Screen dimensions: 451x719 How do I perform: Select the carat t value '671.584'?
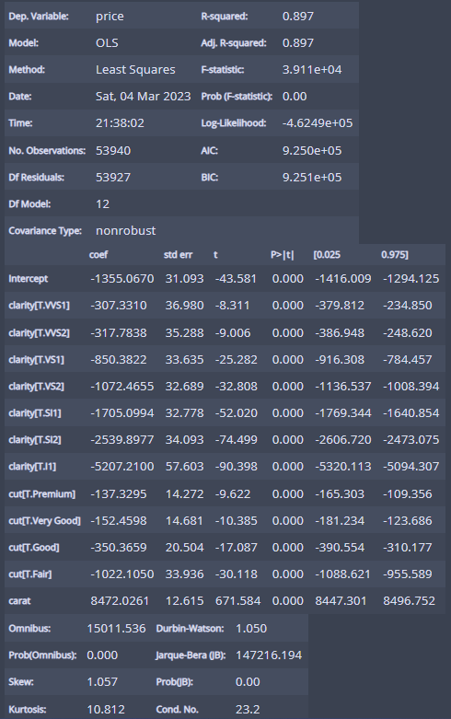click(237, 600)
